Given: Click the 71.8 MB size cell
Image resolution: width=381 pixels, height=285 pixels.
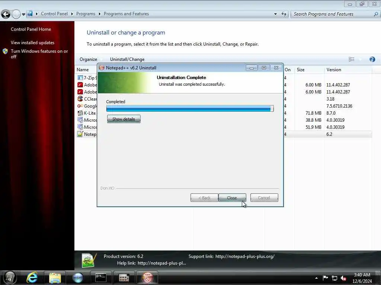Looking at the screenshot, I should coord(313,113).
